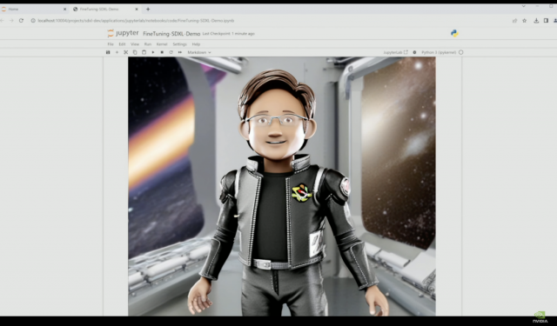Image resolution: width=557 pixels, height=326 pixels.
Task: Copy the selected cell using the copy icon
Action: coord(135,52)
